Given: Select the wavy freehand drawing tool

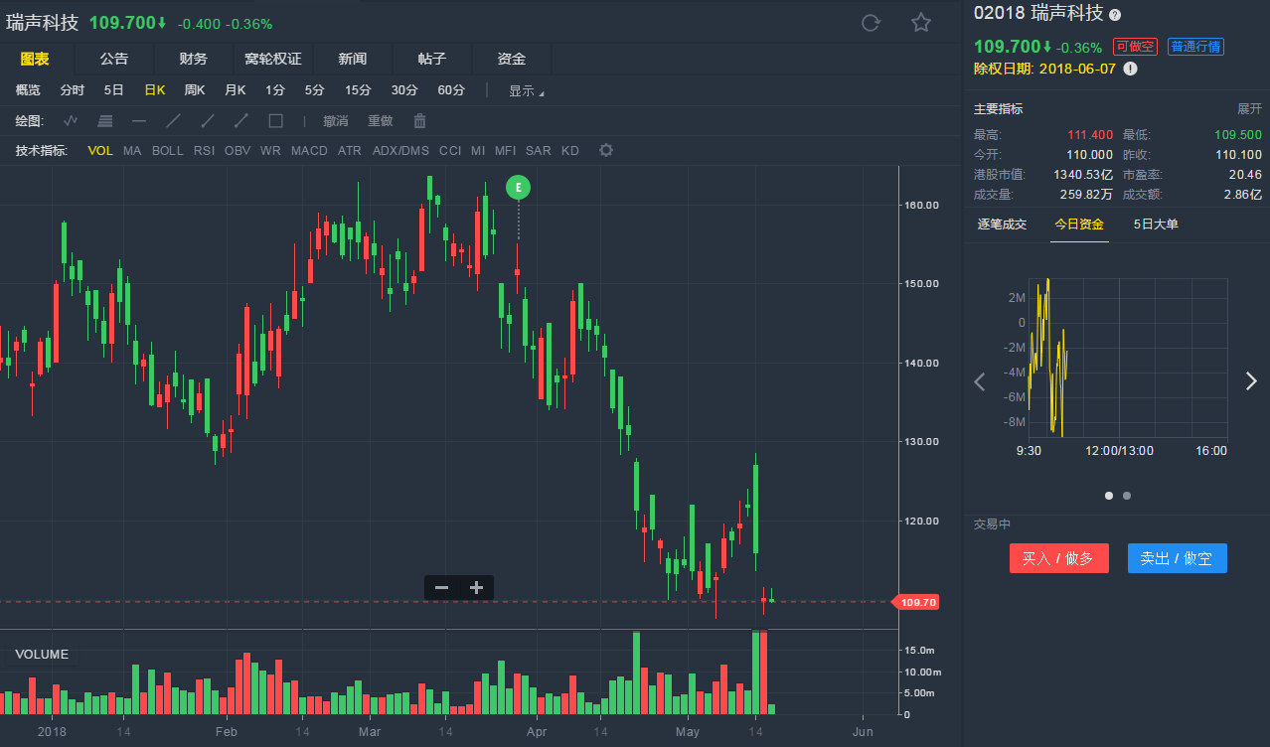Looking at the screenshot, I should [x=70, y=120].
